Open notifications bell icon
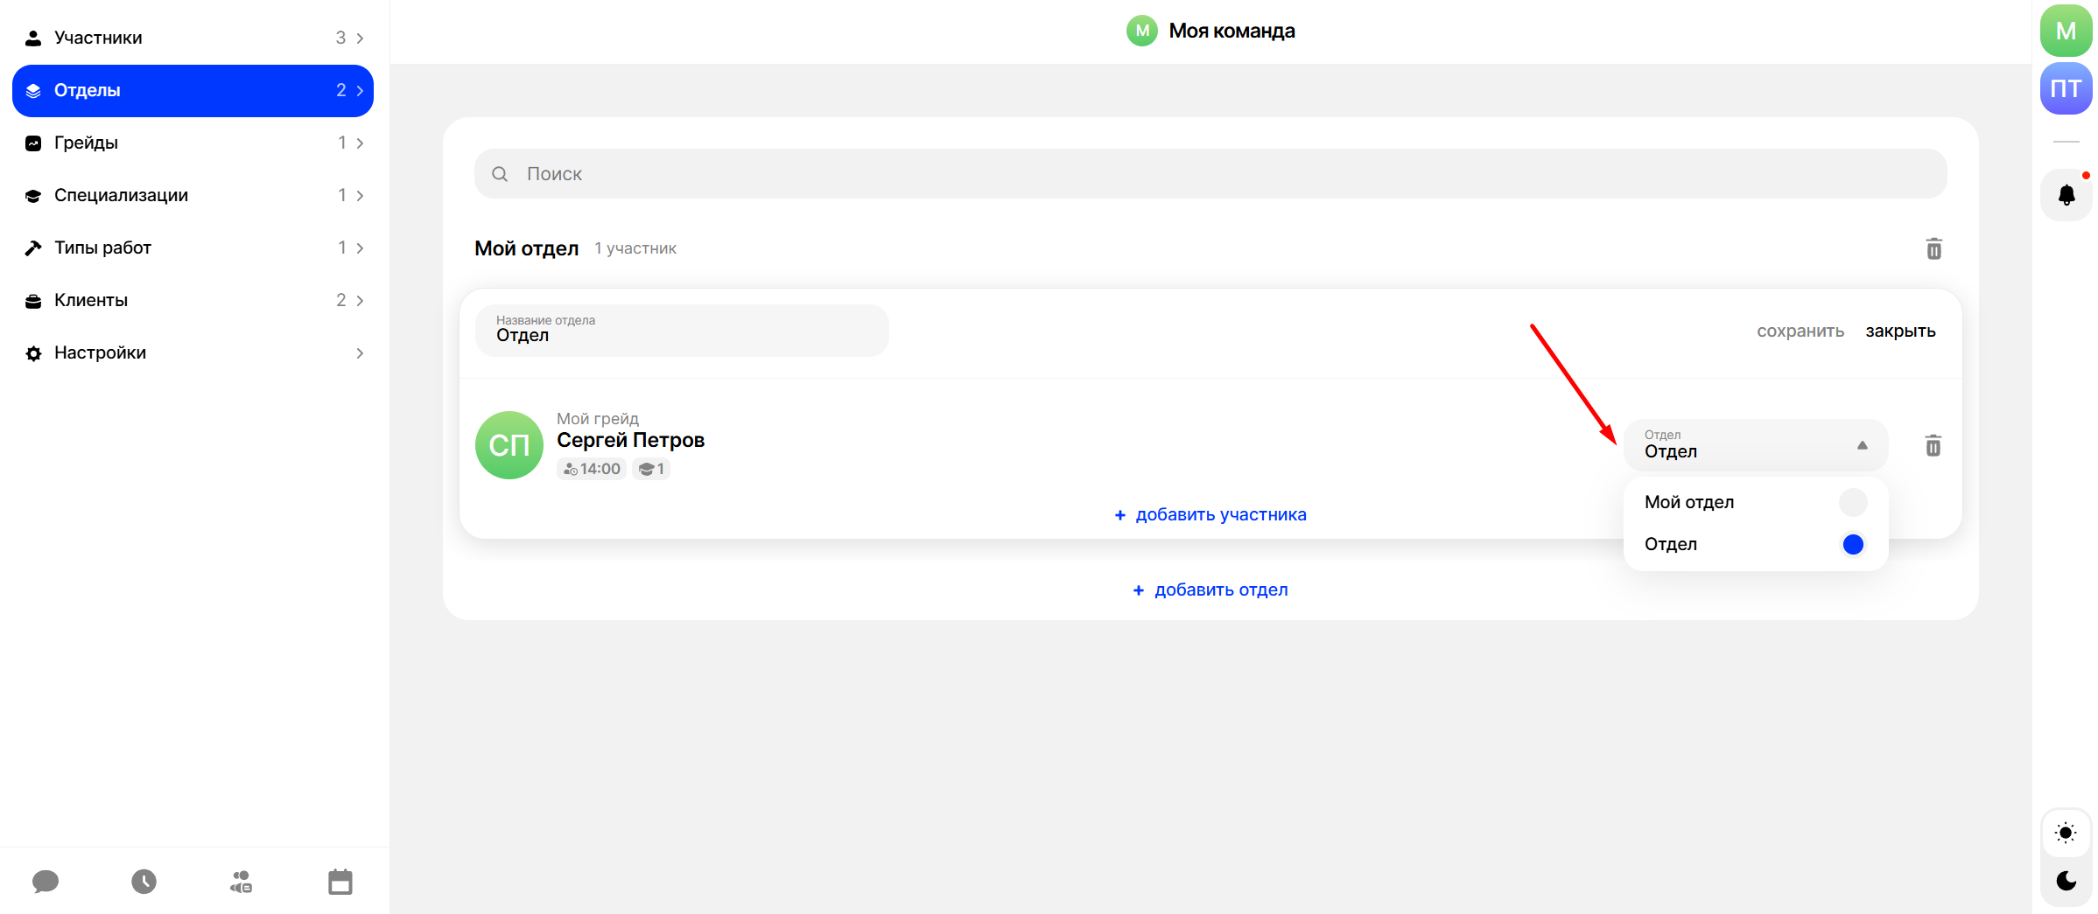The width and height of the screenshot is (2098, 914). pos(2066,194)
